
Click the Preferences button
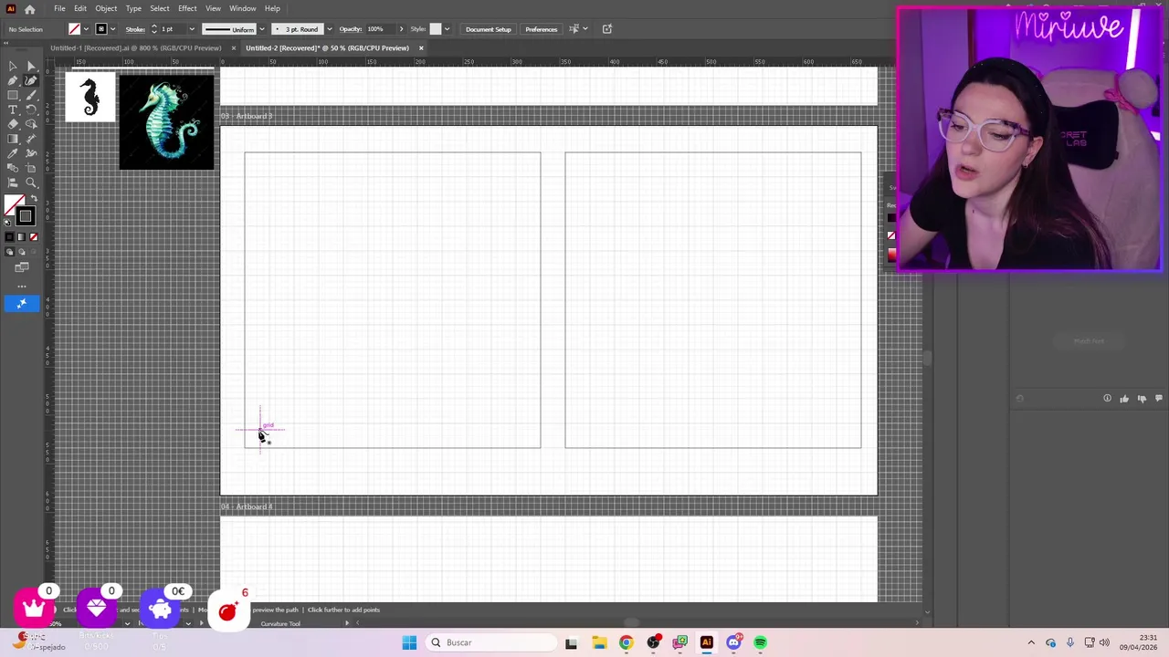[541, 29]
